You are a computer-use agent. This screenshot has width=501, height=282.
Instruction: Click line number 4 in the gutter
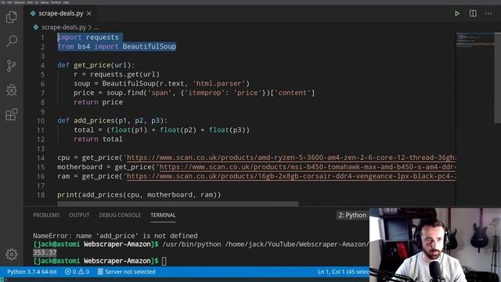coord(42,65)
